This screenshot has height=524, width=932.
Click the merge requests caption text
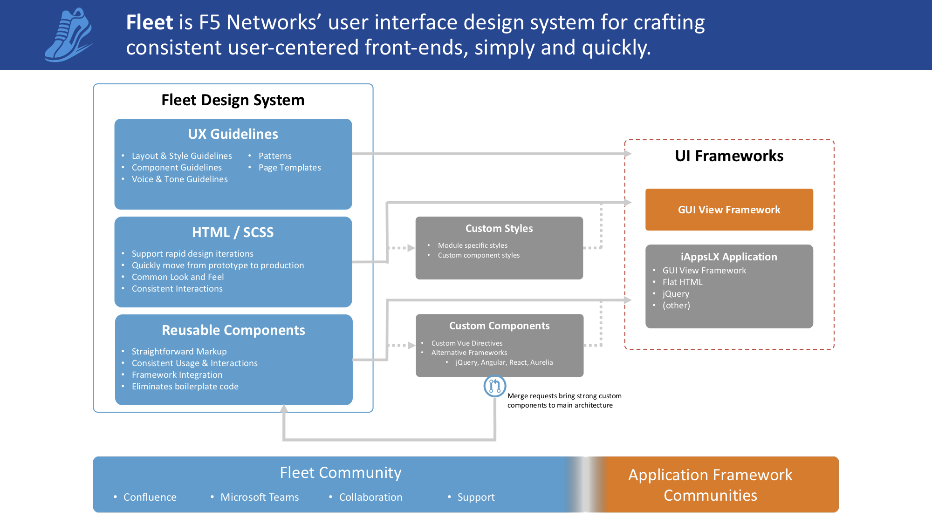tap(564, 401)
